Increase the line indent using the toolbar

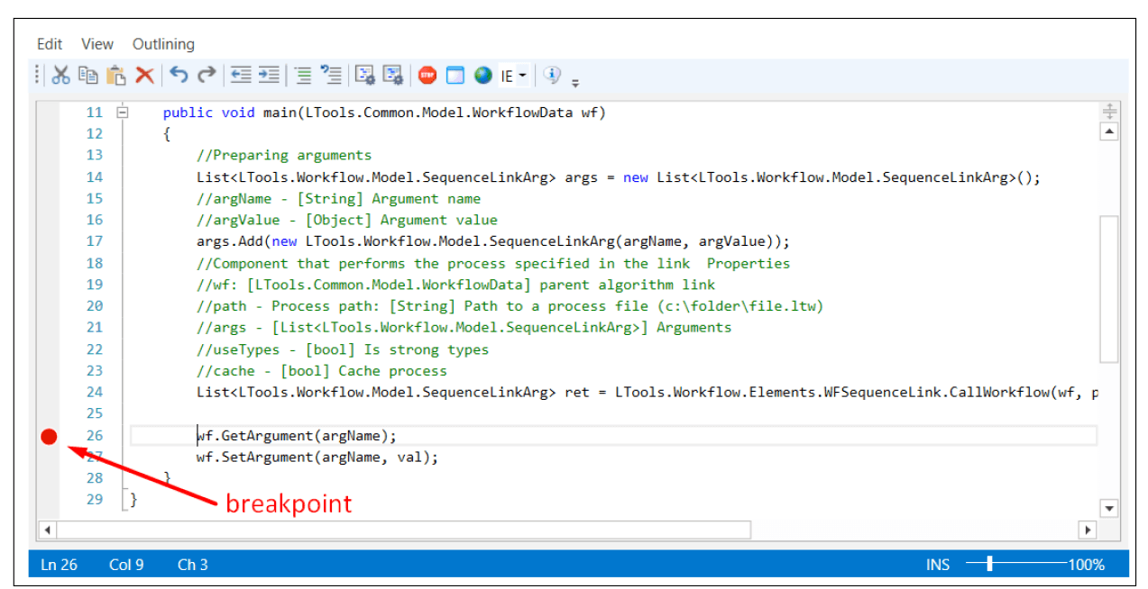click(x=269, y=76)
